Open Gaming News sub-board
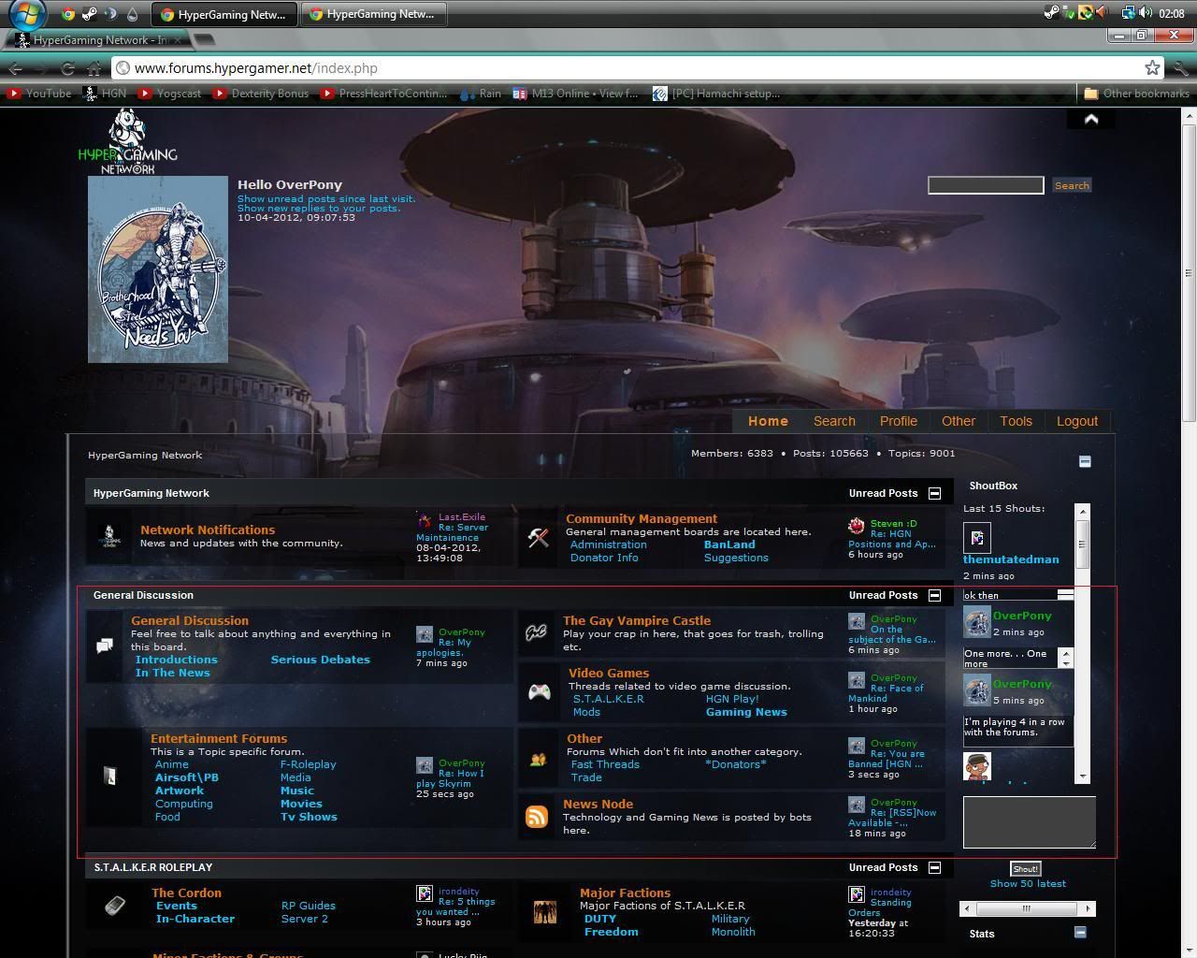 746,712
